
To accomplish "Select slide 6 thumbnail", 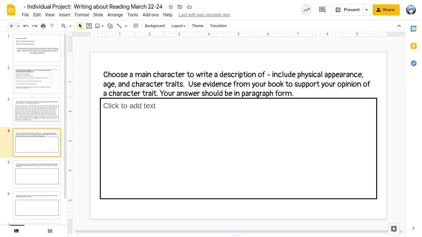I will (x=37, y=206).
